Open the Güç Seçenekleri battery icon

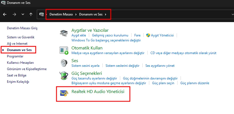pos(64,76)
